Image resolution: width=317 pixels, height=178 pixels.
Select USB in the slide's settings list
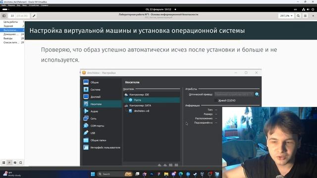point(102,133)
